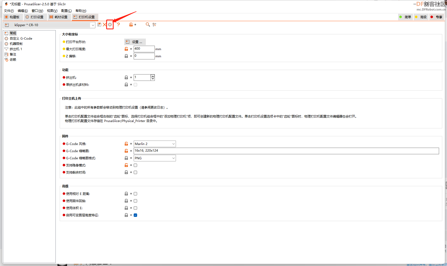This screenshot has height=266, width=447.
Task: Click lock icon beside 使用相对 E 距离
Action: (126, 194)
